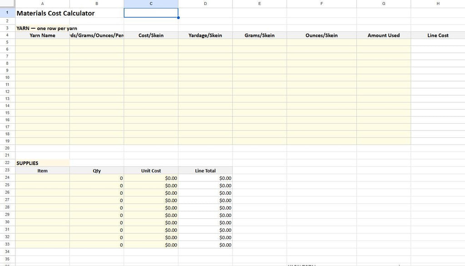
Task: Select row 5 header
Action: tap(7, 42)
